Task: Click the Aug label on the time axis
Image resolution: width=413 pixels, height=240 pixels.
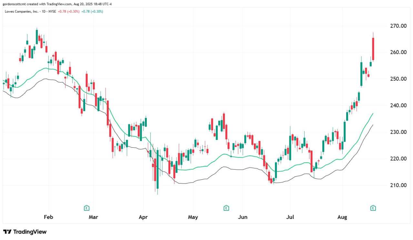Action: point(342,217)
